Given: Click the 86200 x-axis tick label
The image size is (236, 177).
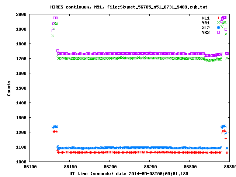Looking at the screenshot, I should coord(110,167).
